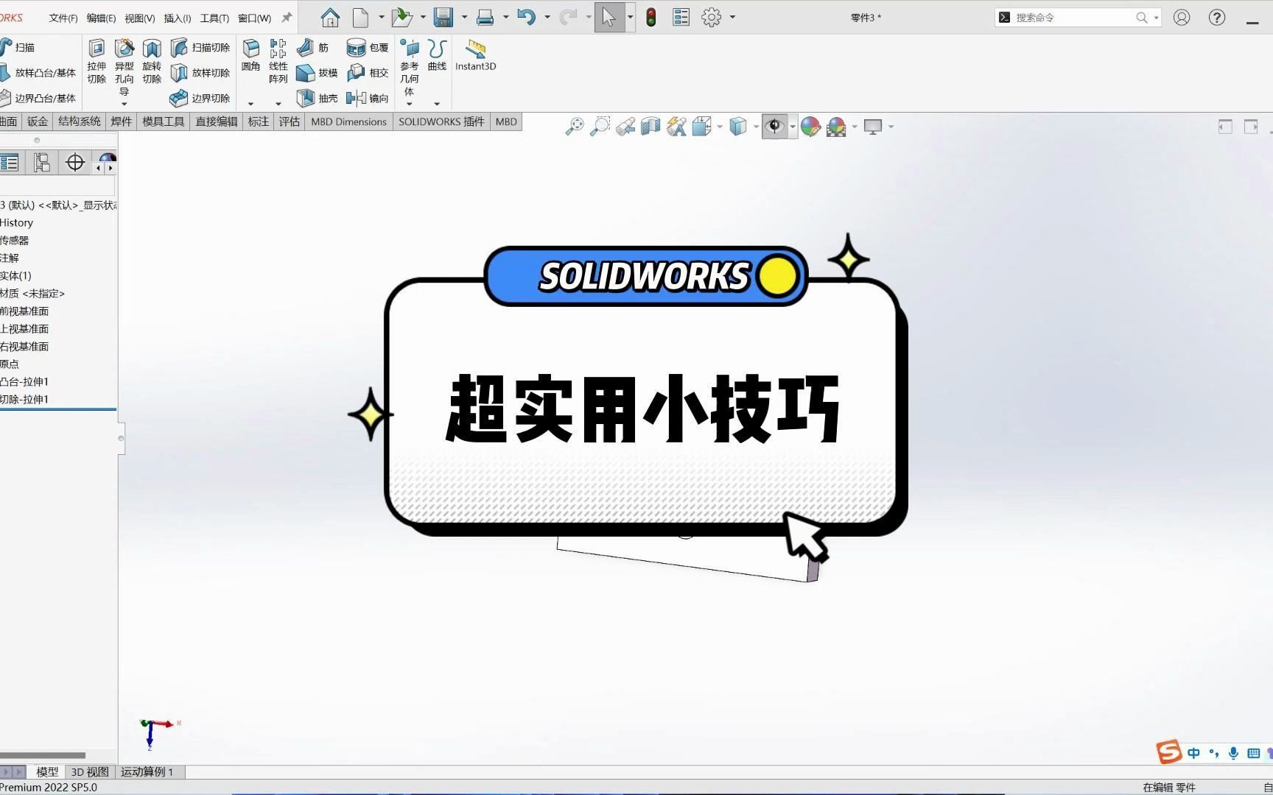Image resolution: width=1273 pixels, height=795 pixels.
Task: Expand the 参考几何体 dropdown
Action: pyautogui.click(x=410, y=105)
